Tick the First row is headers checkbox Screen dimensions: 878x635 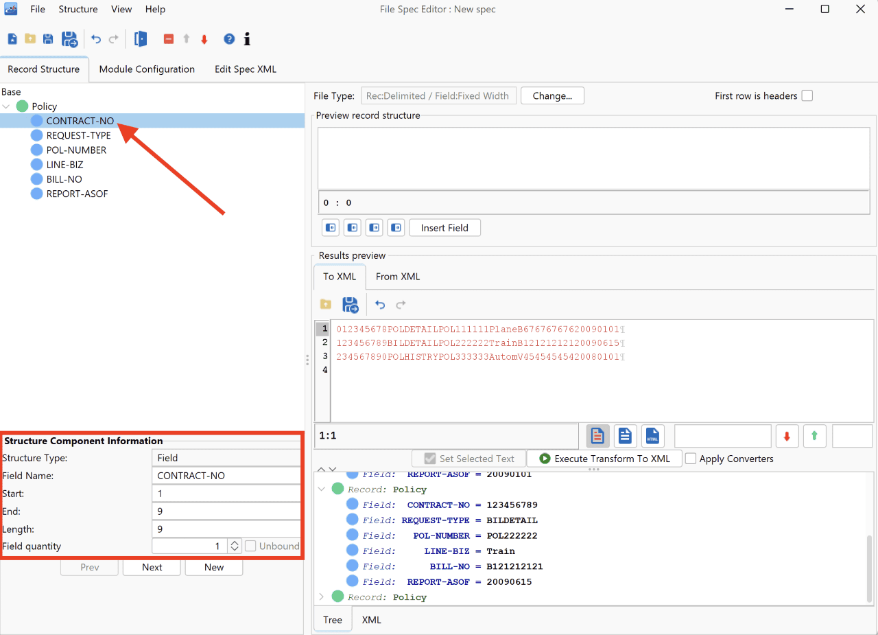click(807, 95)
